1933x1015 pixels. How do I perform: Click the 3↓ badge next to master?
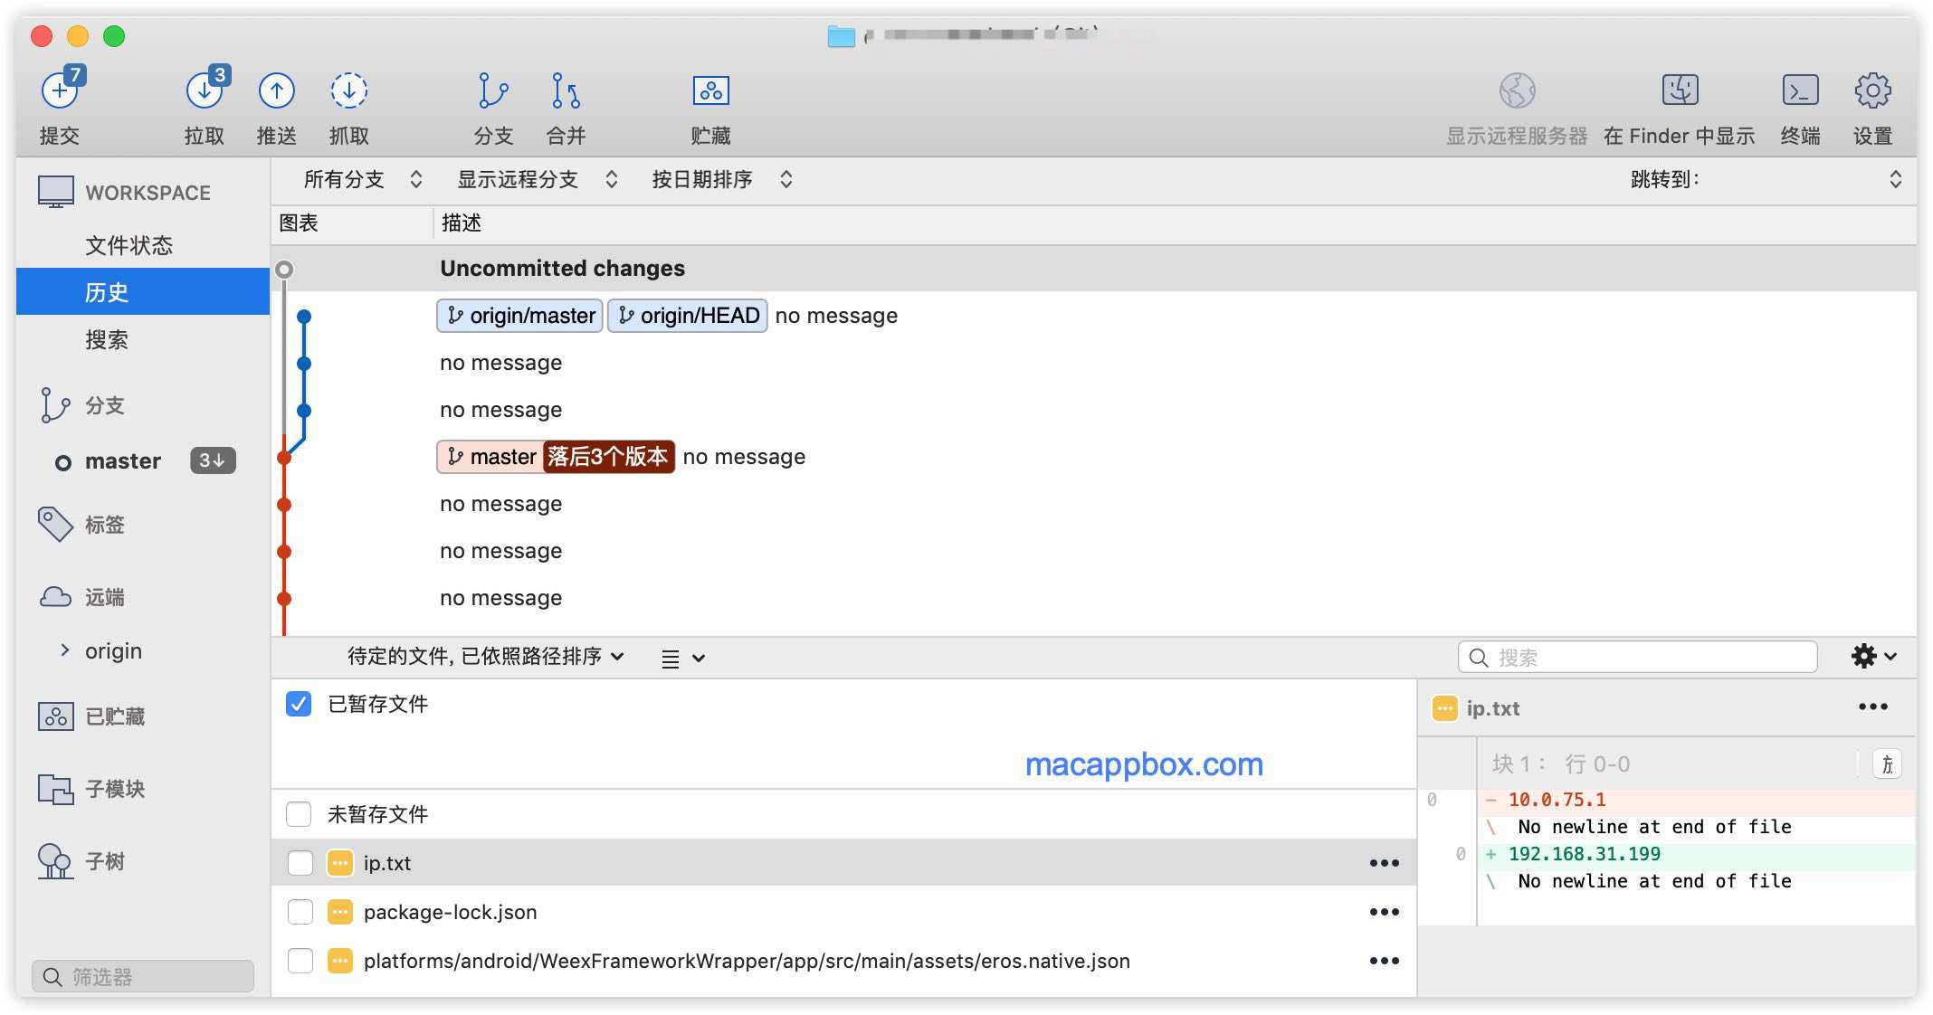213,460
